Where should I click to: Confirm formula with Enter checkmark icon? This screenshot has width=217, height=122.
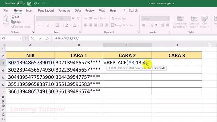tap(40, 38)
